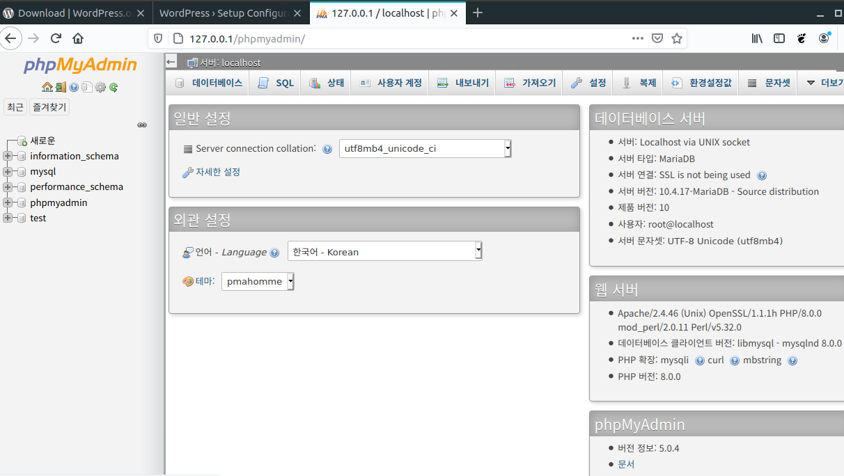Expand phpmyadmin database tree node
Screen dimensions: 844x476
8,203
